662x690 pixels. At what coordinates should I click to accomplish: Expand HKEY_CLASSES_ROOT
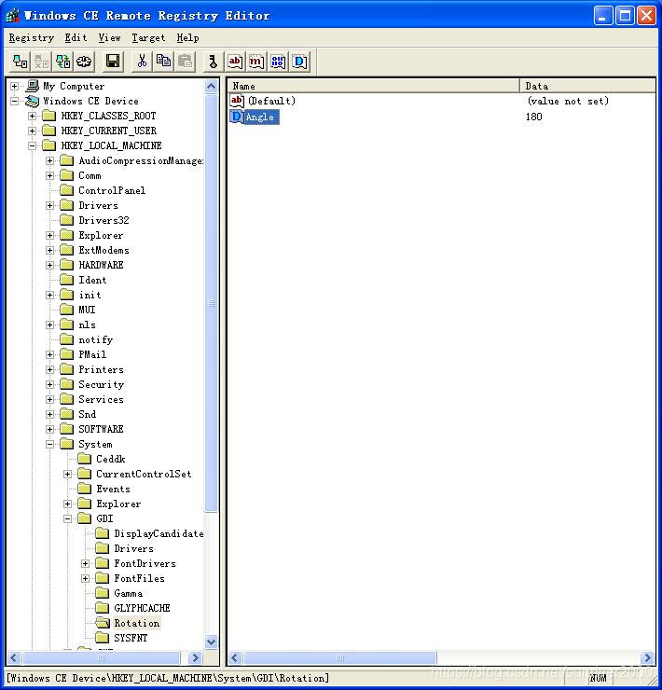[32, 117]
